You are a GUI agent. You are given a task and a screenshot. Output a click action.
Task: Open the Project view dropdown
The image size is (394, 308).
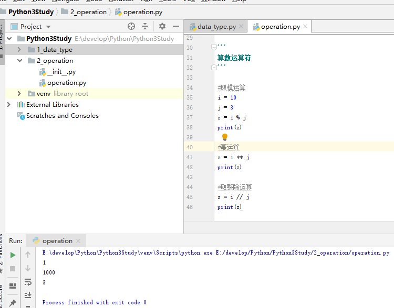[x=48, y=27]
